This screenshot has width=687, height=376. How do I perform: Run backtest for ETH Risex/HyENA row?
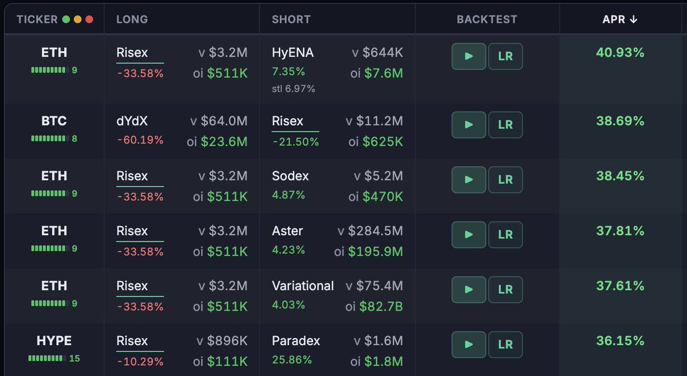click(x=469, y=56)
